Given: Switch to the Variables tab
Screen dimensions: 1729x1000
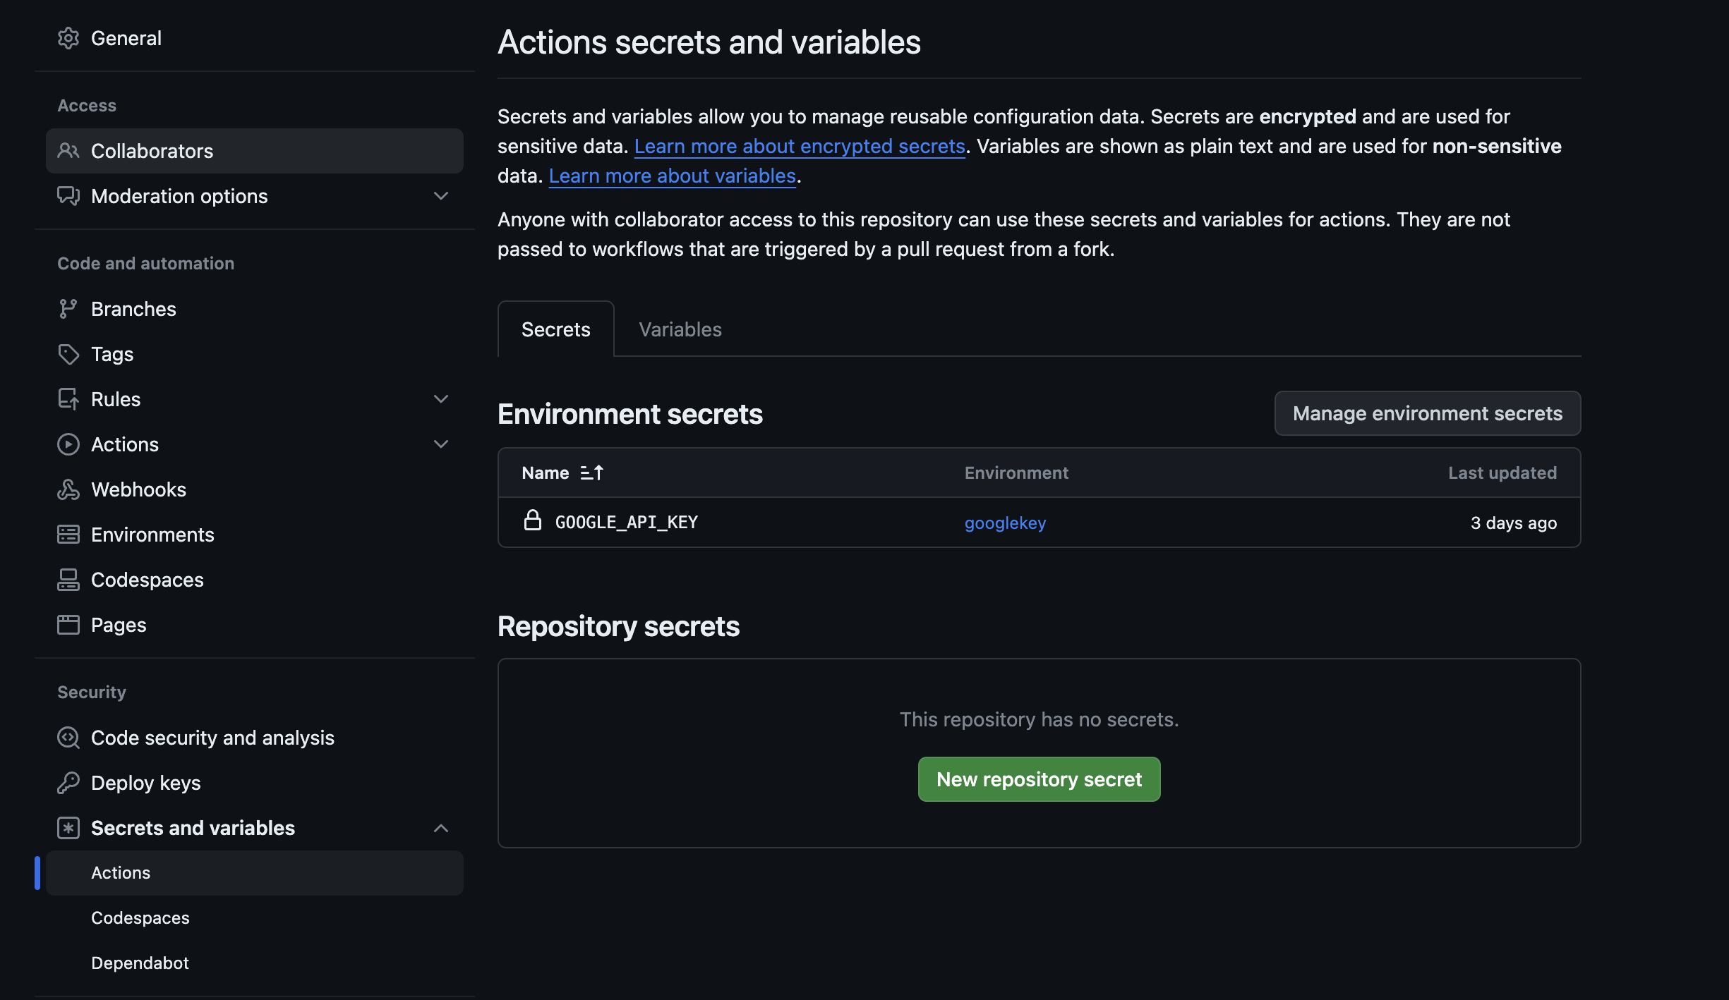Looking at the screenshot, I should (680, 329).
